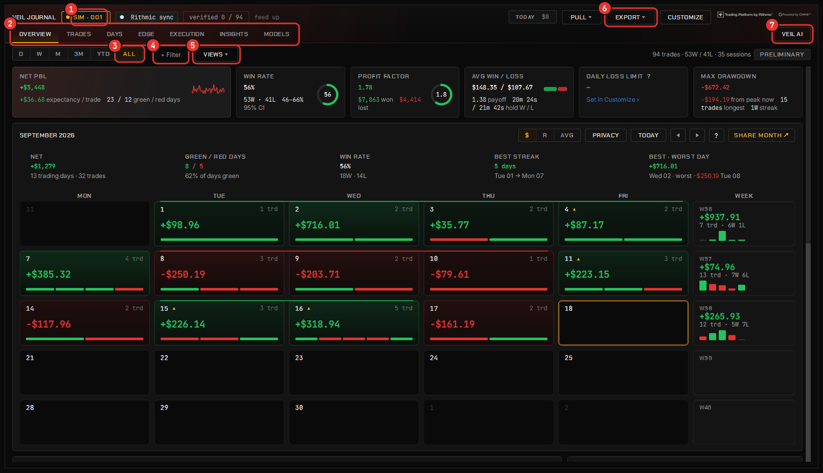
Task: Open the EXPORT dropdown
Action: point(630,17)
